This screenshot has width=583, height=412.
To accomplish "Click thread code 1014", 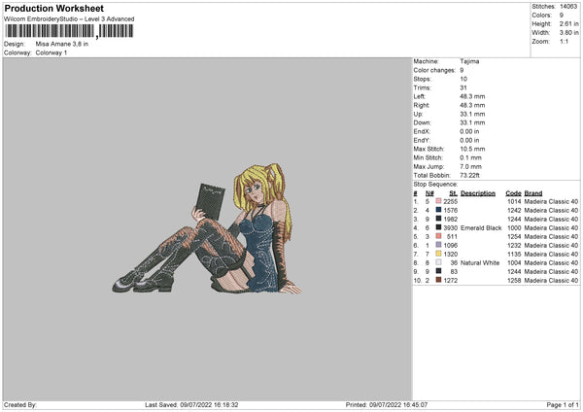I will [x=514, y=201].
